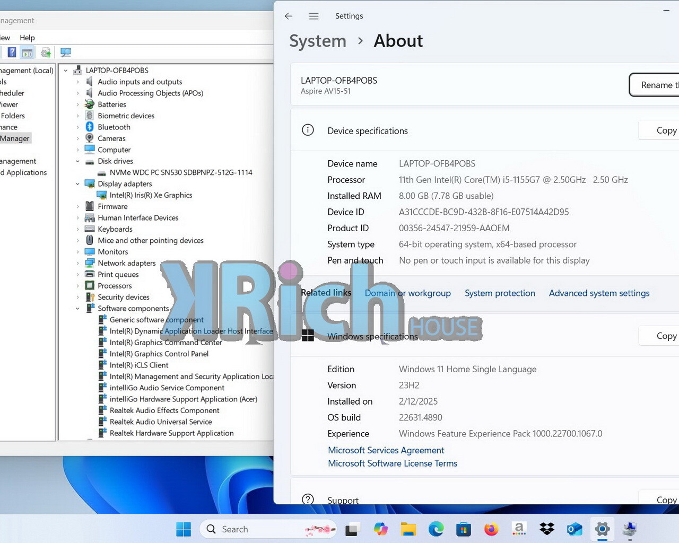679x543 pixels.
Task: Open System protection link
Action: tap(500, 293)
